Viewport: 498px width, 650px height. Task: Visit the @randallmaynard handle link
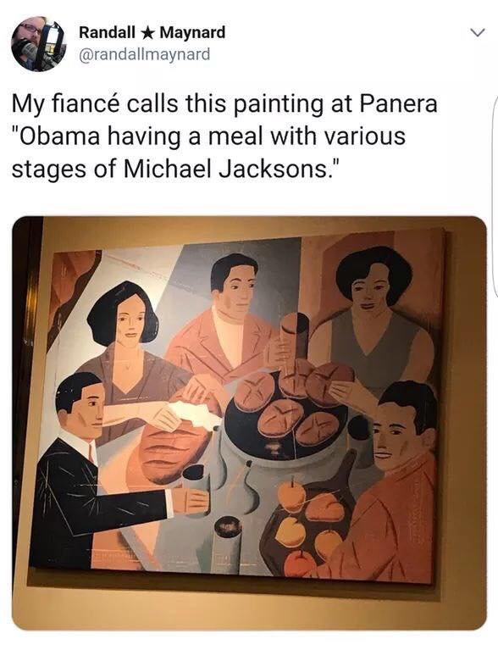(x=145, y=54)
